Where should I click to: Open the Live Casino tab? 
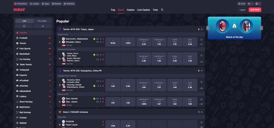144,10
